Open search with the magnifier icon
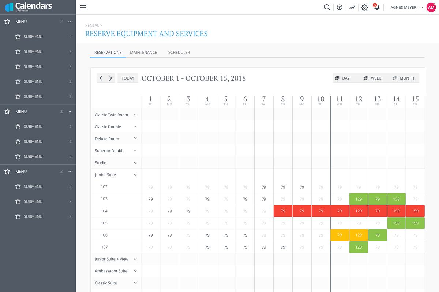Screen dimensions: 439x292 (x=327, y=7)
